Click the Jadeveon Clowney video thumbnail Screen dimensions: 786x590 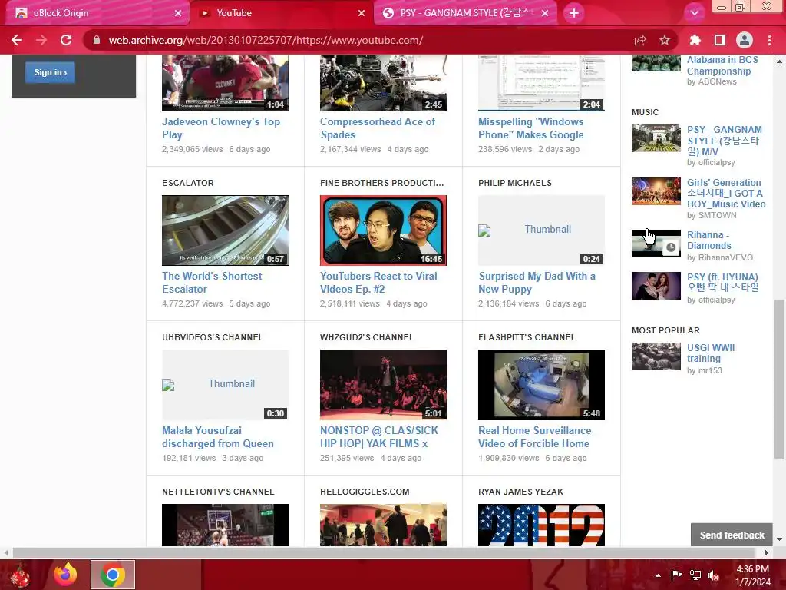225,83
